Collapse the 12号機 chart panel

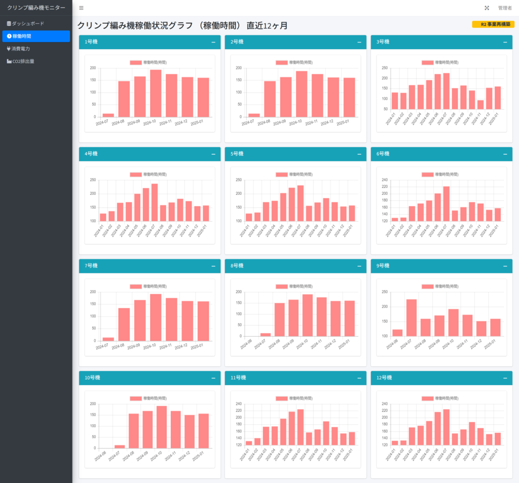[x=505, y=378]
